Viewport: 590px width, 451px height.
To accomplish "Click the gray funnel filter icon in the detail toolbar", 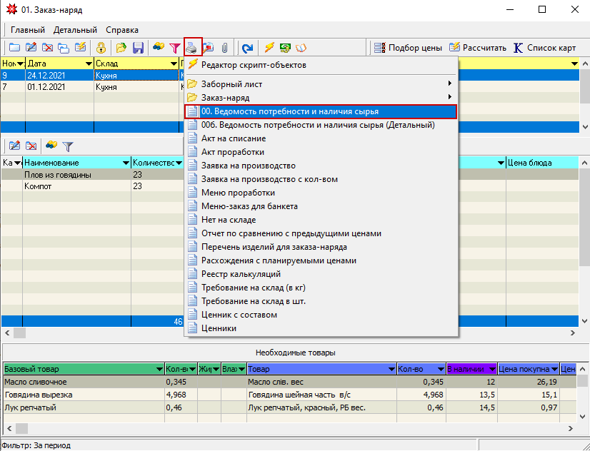I will [68, 146].
